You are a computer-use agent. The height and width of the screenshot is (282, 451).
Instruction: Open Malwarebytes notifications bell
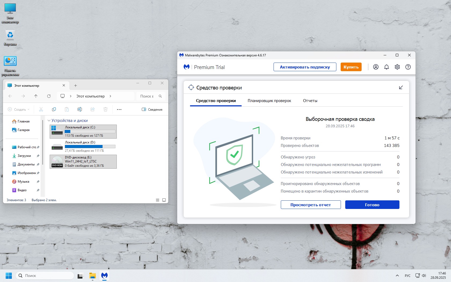(387, 67)
